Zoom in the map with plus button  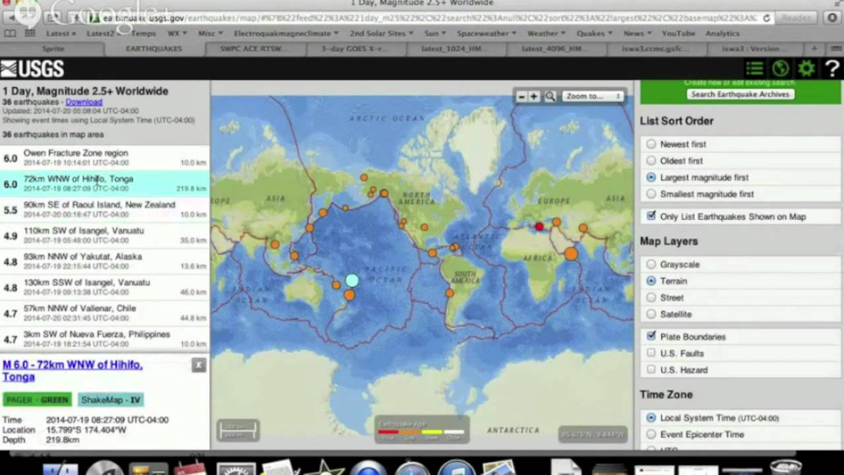(x=534, y=96)
